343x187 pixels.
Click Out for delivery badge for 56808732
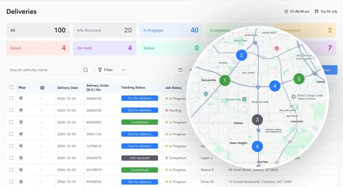[140, 98]
